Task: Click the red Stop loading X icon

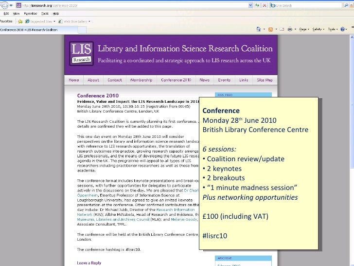Action: point(265,5)
